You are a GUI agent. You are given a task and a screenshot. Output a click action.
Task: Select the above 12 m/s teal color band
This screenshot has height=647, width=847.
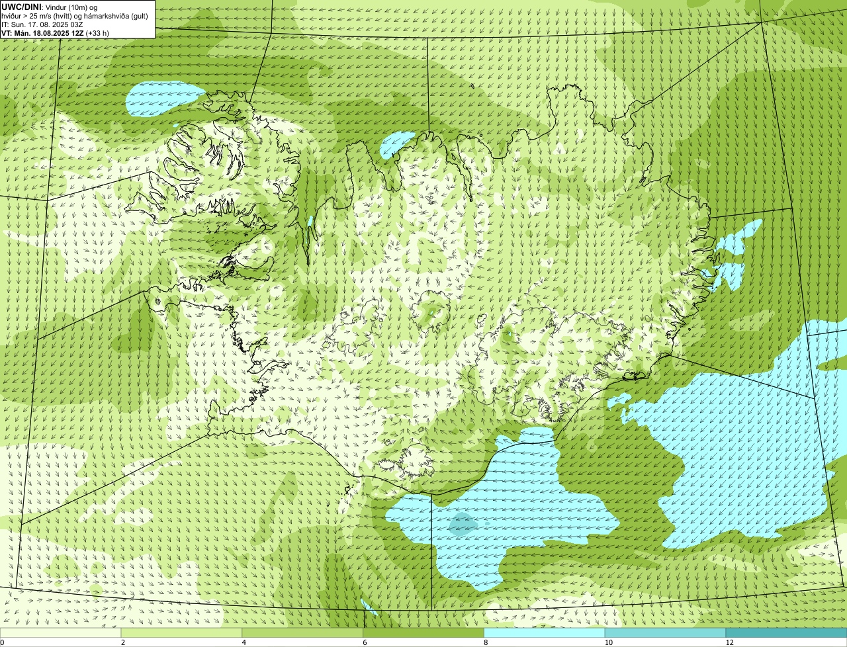click(787, 632)
